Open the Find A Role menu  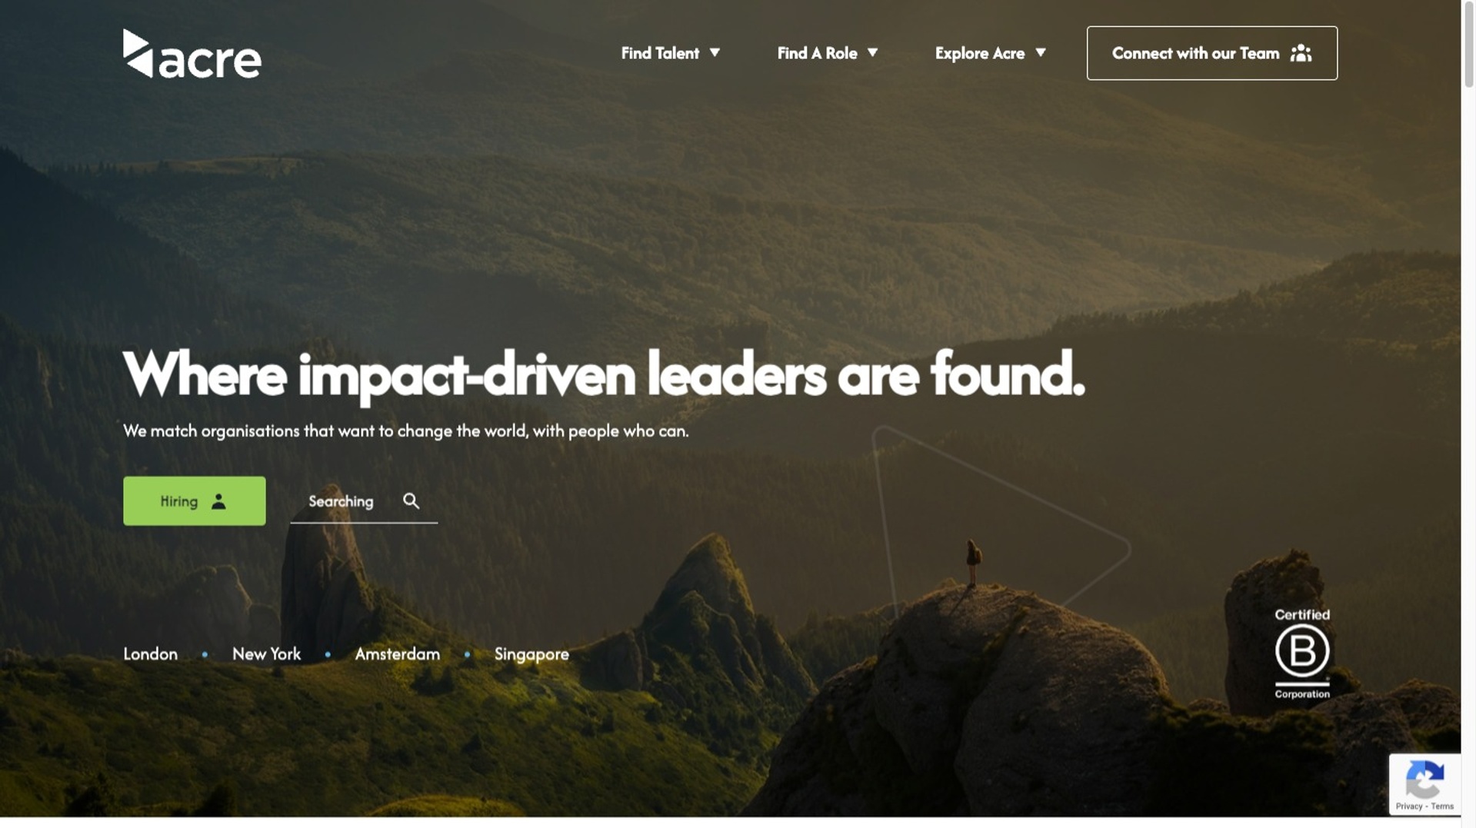coord(817,53)
